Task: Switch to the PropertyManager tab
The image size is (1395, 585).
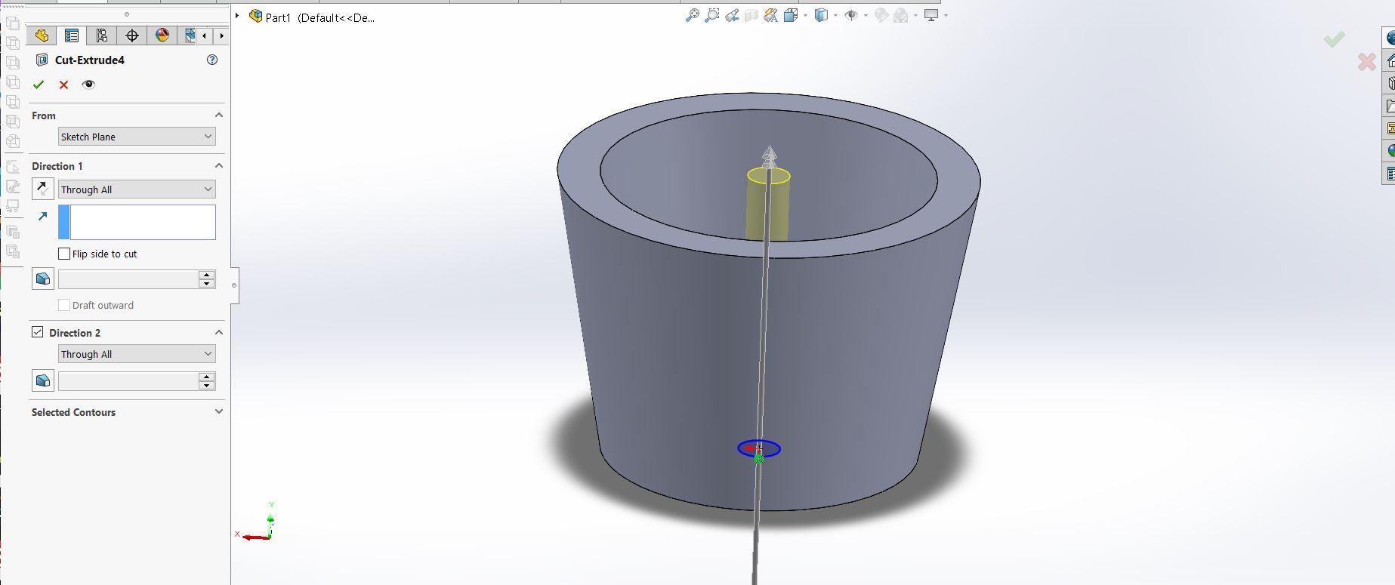Action: [72, 35]
